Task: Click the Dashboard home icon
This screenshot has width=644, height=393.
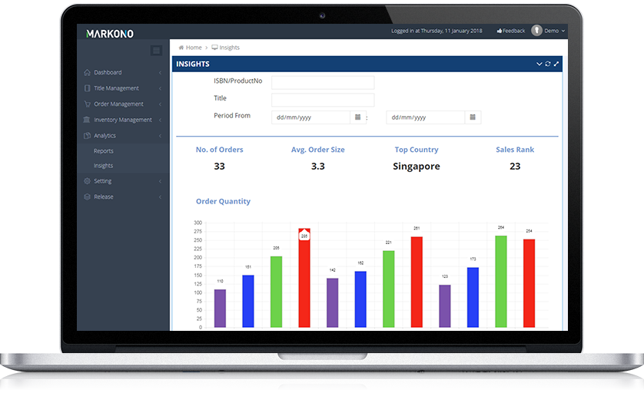Action: point(87,72)
